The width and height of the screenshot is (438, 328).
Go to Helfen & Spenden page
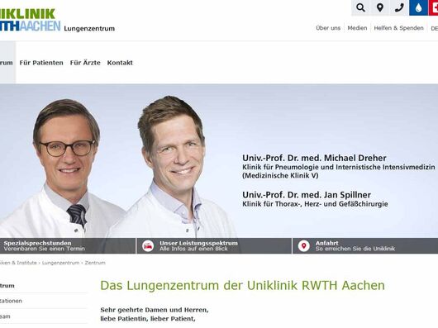pos(398,28)
